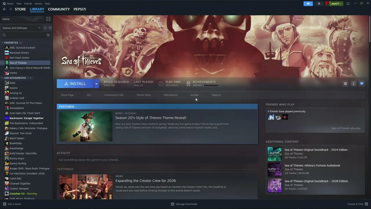Viewport: 371px width, 209px height.
Task: Open Sea of Thieves manage gear icon
Action: [x=345, y=84]
